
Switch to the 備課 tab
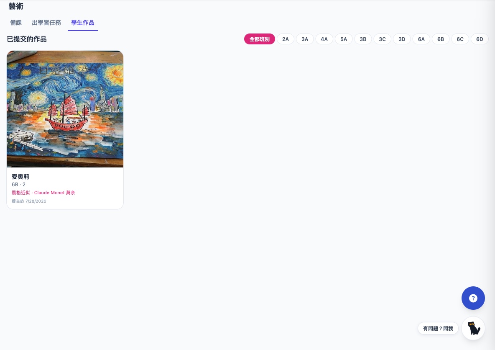pyautogui.click(x=16, y=23)
